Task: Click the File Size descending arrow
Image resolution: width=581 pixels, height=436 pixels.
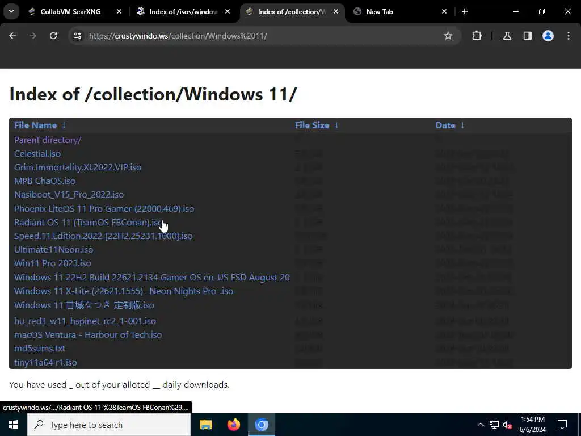Action: tap(336, 125)
